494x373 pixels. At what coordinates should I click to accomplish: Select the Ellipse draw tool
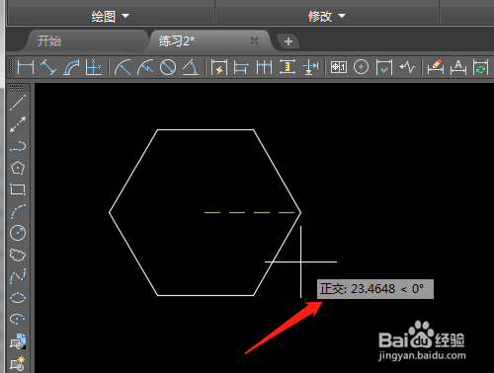click(18, 298)
